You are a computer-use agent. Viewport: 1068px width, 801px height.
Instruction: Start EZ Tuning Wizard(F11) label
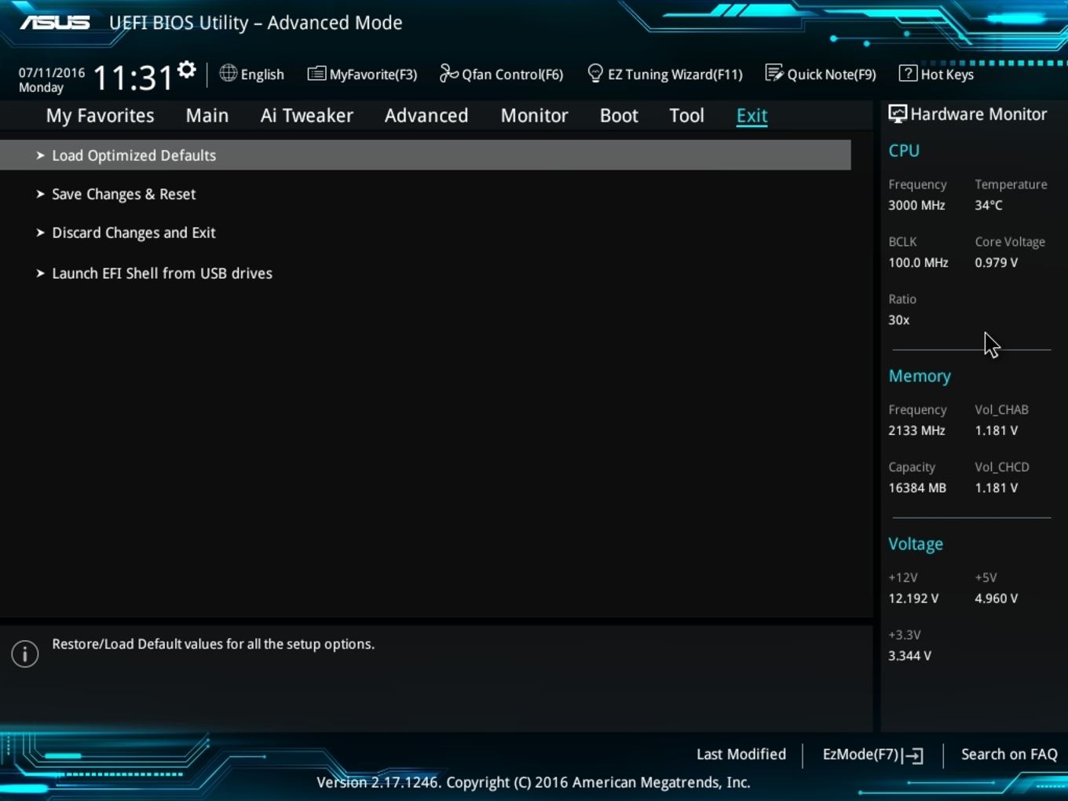675,75
